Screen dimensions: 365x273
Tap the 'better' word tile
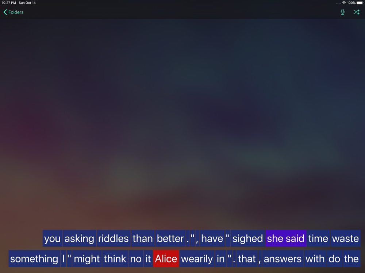[x=170, y=238]
